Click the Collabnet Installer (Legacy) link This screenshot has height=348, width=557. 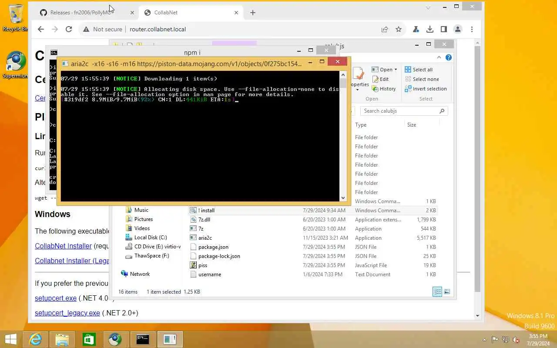pos(72,261)
